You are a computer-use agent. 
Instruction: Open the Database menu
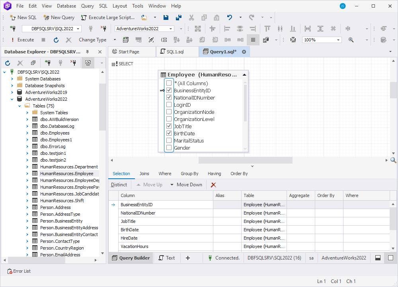[66, 6]
